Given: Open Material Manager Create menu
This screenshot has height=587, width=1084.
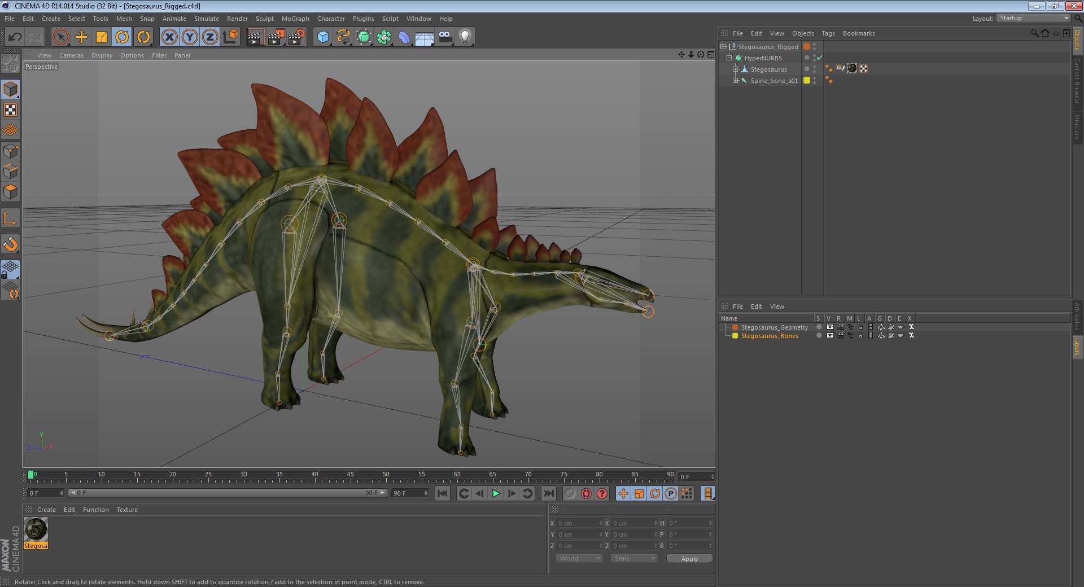Looking at the screenshot, I should (x=46, y=510).
